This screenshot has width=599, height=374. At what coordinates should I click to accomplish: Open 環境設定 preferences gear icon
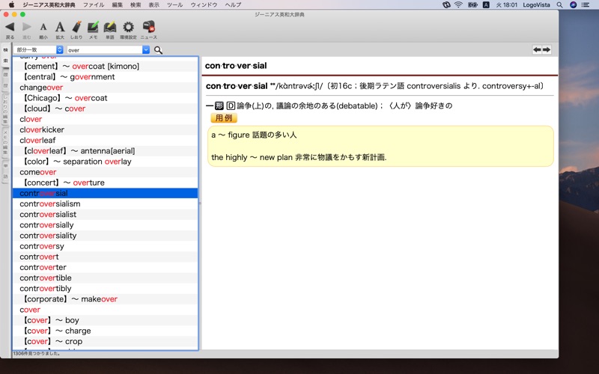tap(128, 27)
